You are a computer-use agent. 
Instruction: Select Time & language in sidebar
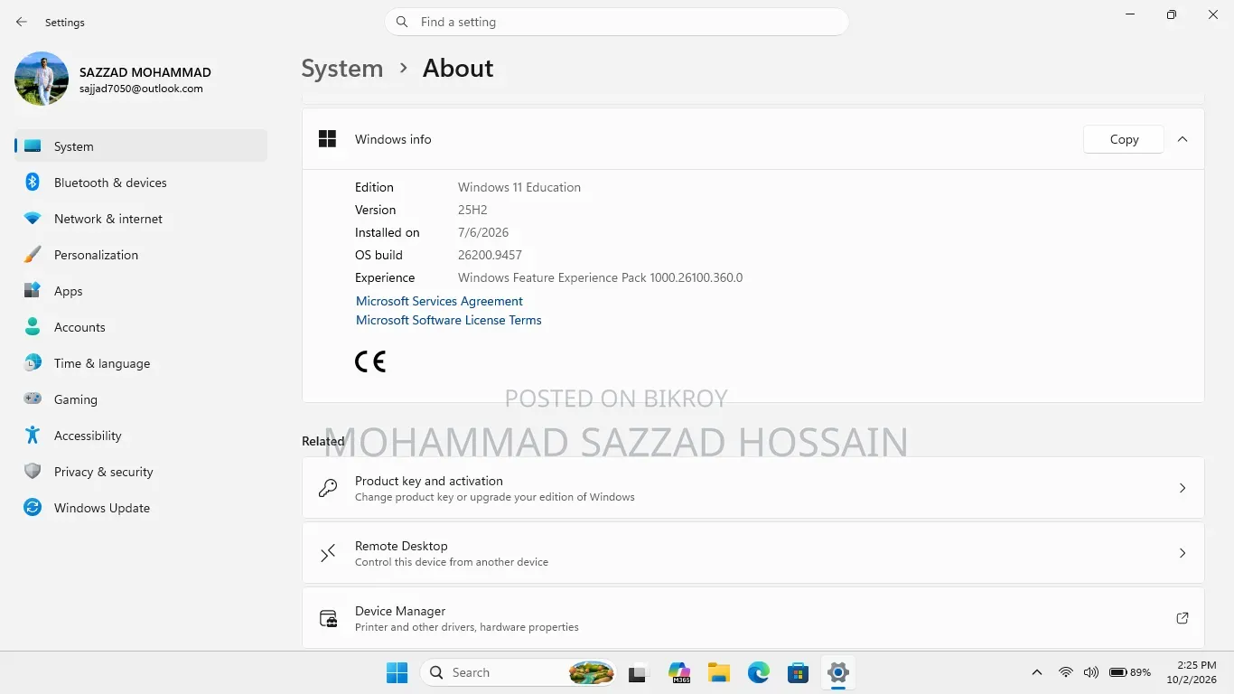141,363
